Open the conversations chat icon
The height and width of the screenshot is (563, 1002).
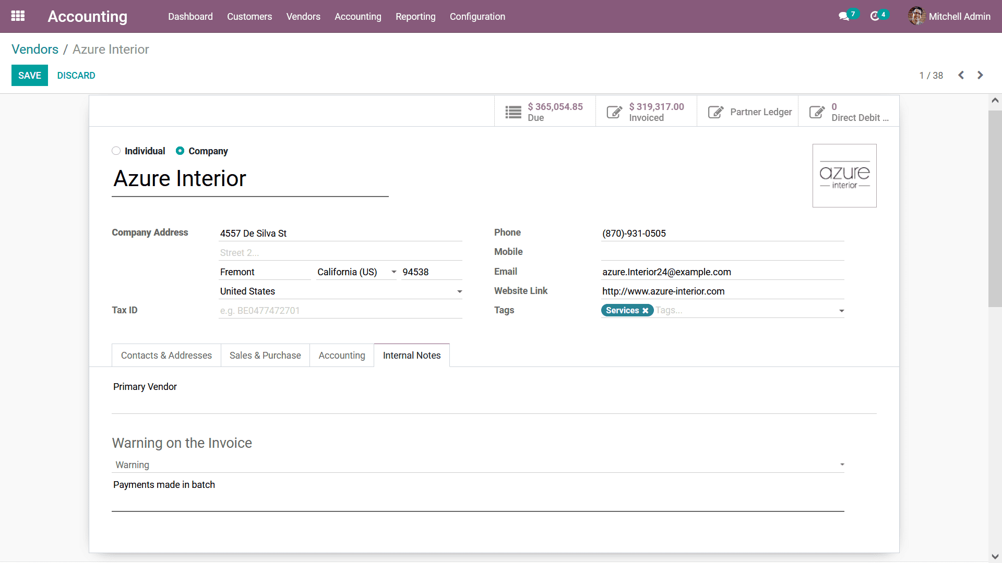[x=843, y=16]
